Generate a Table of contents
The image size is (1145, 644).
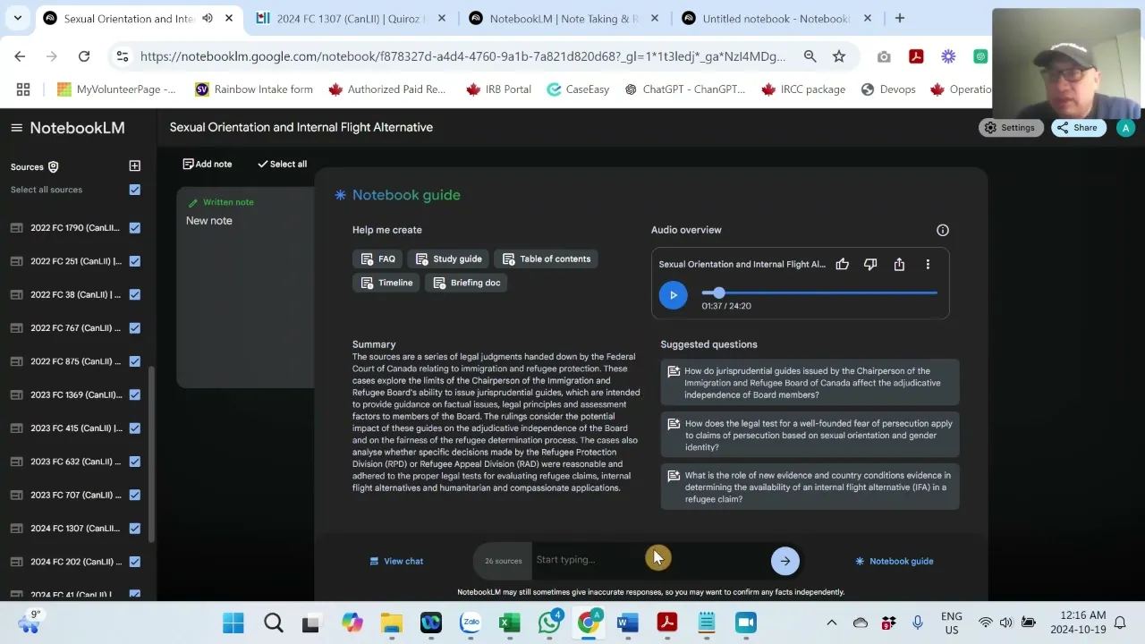tap(546, 259)
